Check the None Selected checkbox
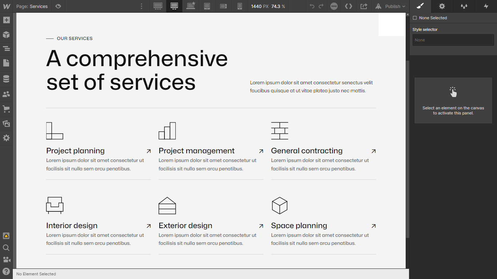497x279 pixels. pyautogui.click(x=414, y=17)
